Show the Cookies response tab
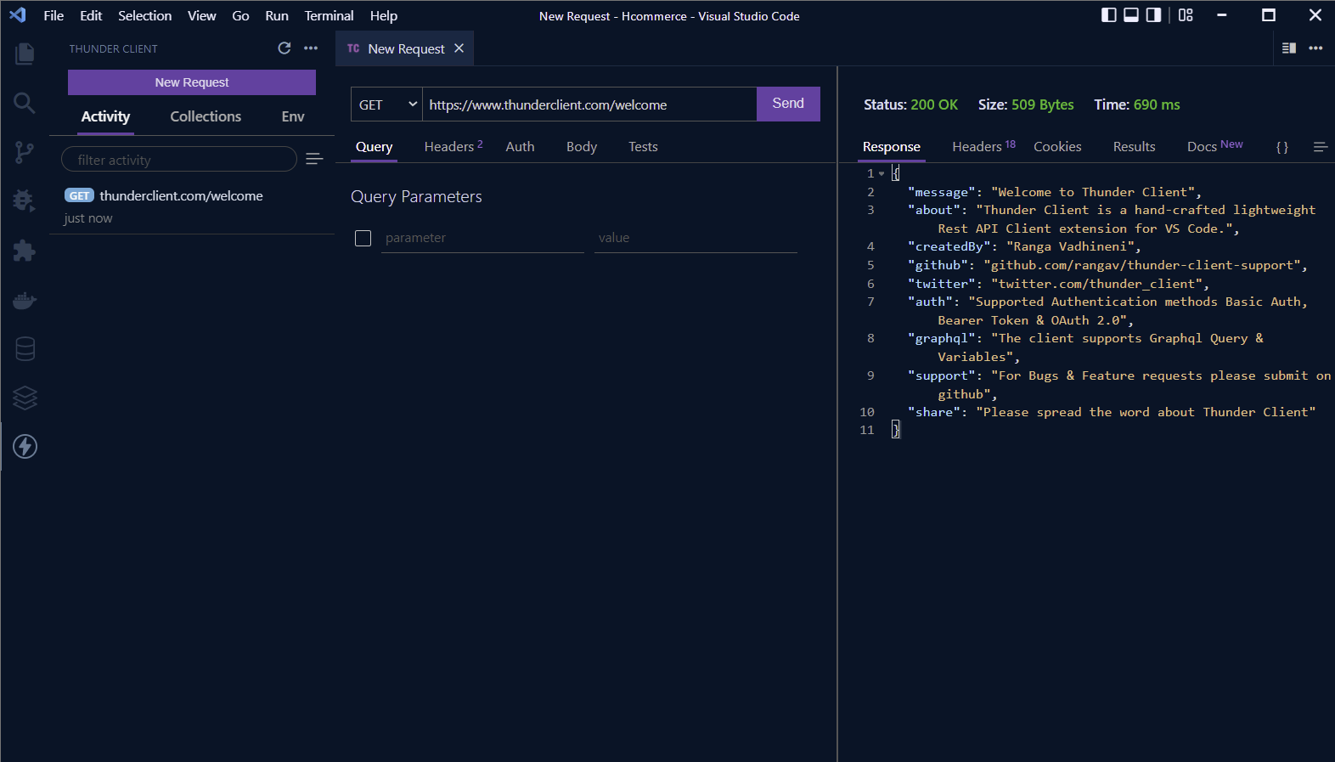This screenshot has height=762, width=1335. point(1057,147)
